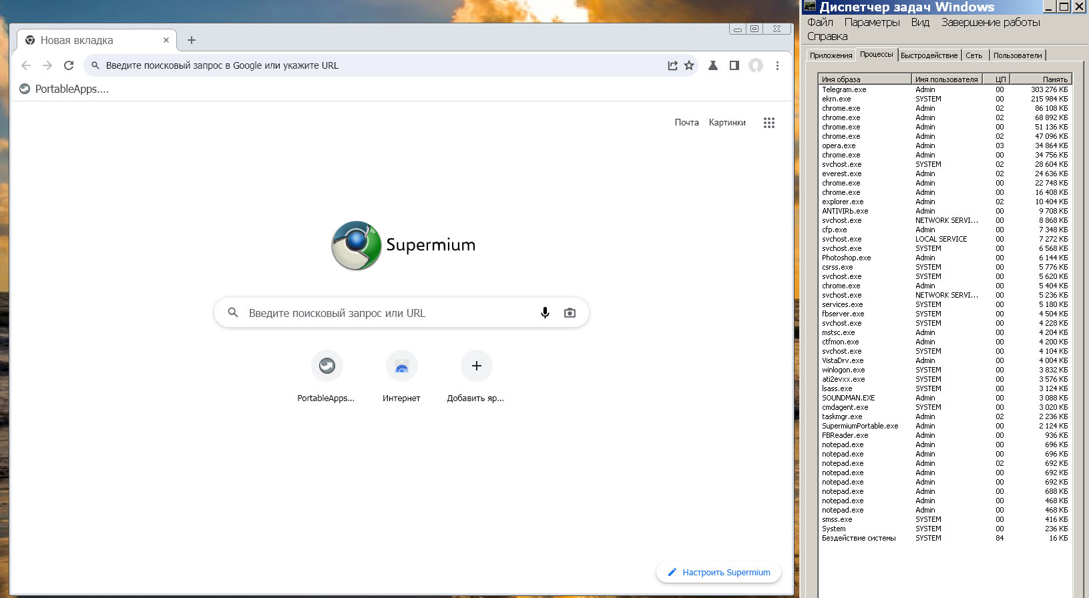Close the 'Новая вкладка' tab

(x=166, y=40)
